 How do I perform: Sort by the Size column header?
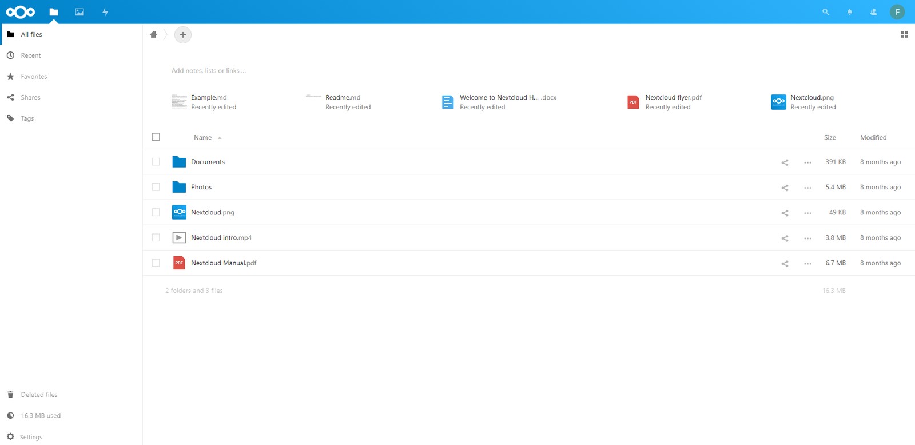(830, 138)
